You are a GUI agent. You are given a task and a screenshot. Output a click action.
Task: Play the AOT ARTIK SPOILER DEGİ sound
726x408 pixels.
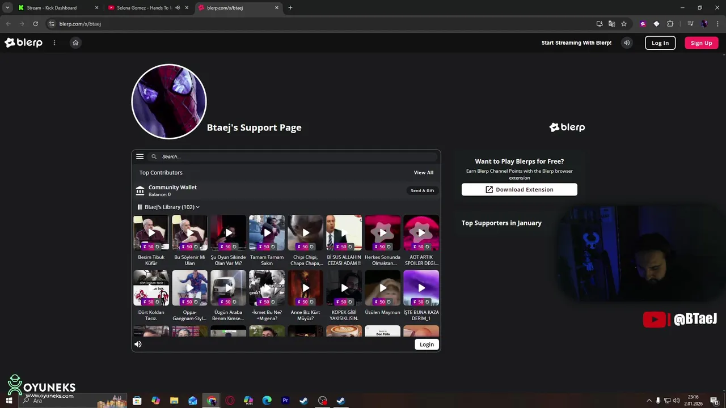[x=421, y=233]
